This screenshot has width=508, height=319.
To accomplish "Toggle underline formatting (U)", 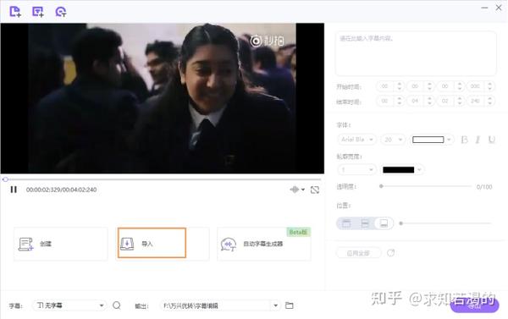I will 491,140.
